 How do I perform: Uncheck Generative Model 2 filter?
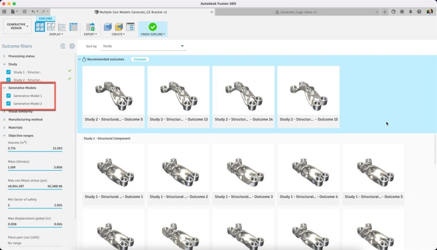8,104
